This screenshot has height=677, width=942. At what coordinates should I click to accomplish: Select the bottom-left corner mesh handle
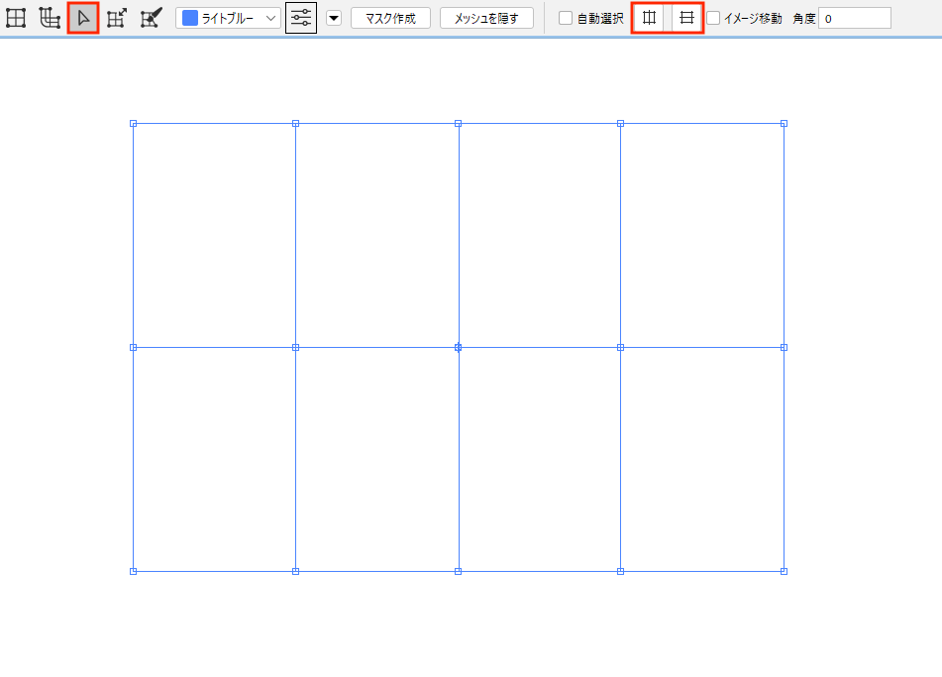pos(134,571)
